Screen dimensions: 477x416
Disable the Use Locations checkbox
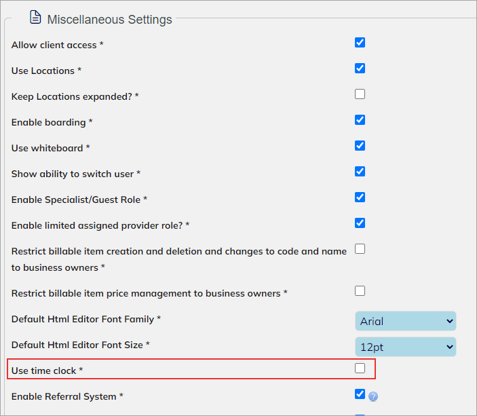click(360, 68)
